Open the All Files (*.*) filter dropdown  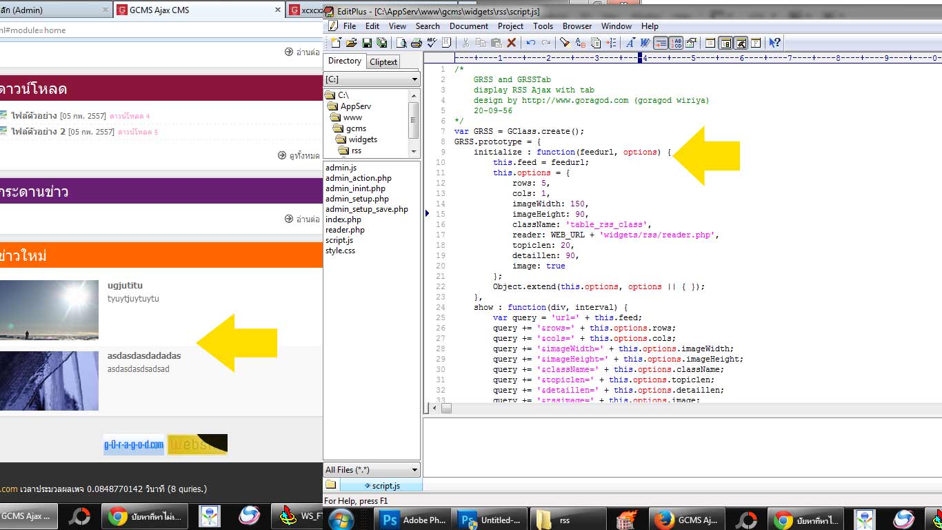click(x=372, y=469)
